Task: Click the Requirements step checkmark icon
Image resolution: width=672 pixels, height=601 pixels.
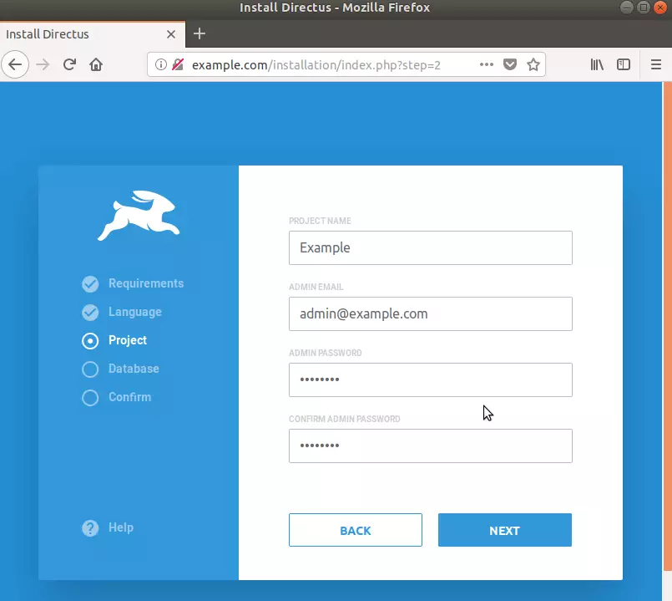Action: pyautogui.click(x=90, y=283)
